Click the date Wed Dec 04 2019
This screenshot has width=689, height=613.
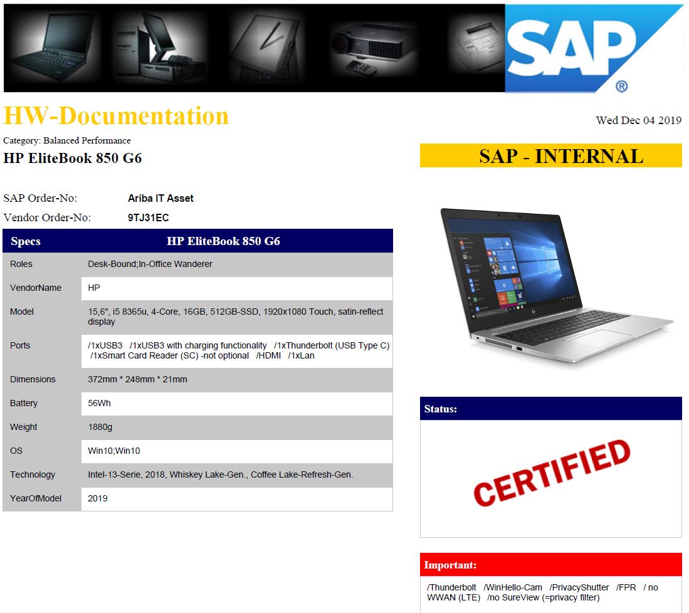[638, 120]
